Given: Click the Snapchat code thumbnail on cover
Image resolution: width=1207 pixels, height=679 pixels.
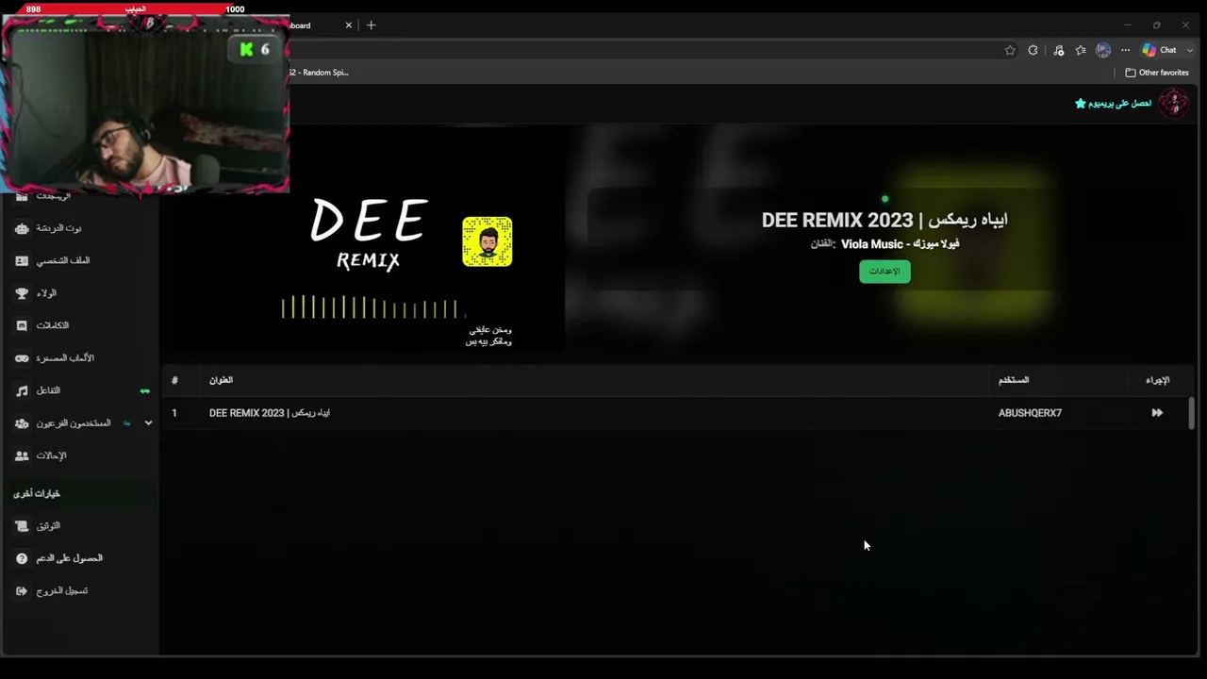Looking at the screenshot, I should 488,241.
